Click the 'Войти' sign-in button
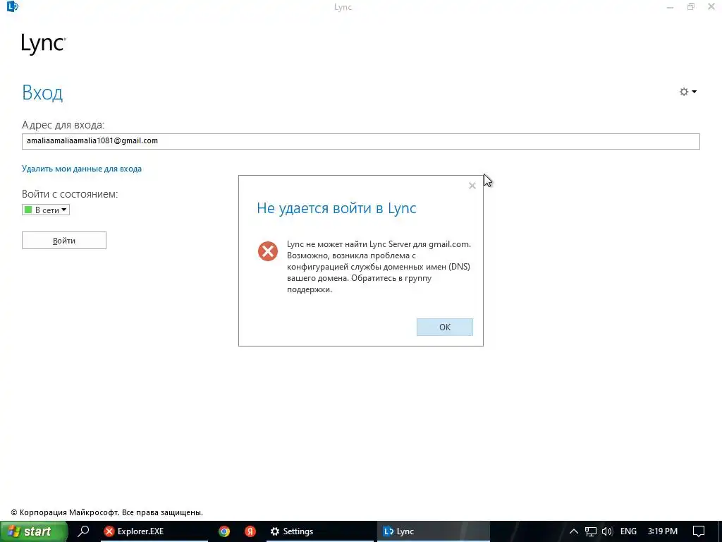This screenshot has height=542, width=722. pyautogui.click(x=64, y=240)
